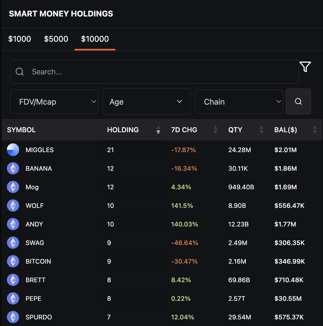
Task: Click the Ethereum icon next to Mog
Action: [x=13, y=187]
